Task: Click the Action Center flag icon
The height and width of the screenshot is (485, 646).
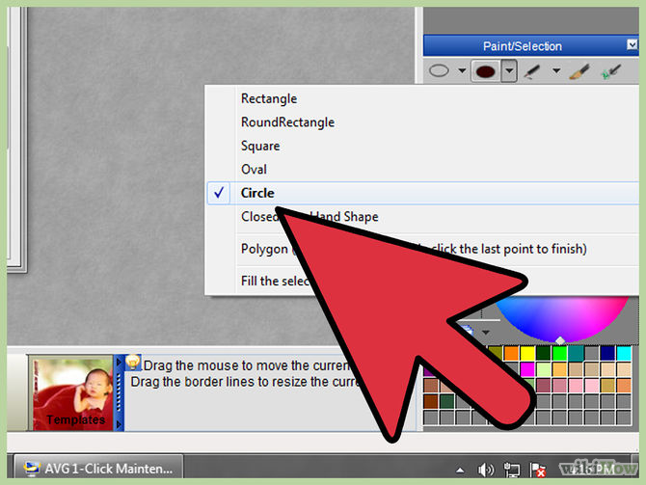Action: tap(538, 470)
